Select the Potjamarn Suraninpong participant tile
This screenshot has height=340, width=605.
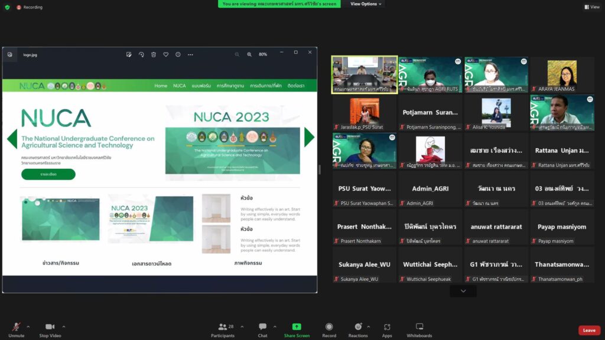pyautogui.click(x=430, y=113)
